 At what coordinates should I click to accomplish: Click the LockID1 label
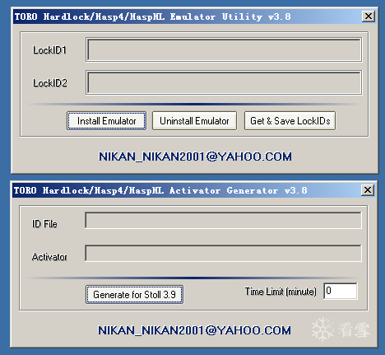point(49,50)
